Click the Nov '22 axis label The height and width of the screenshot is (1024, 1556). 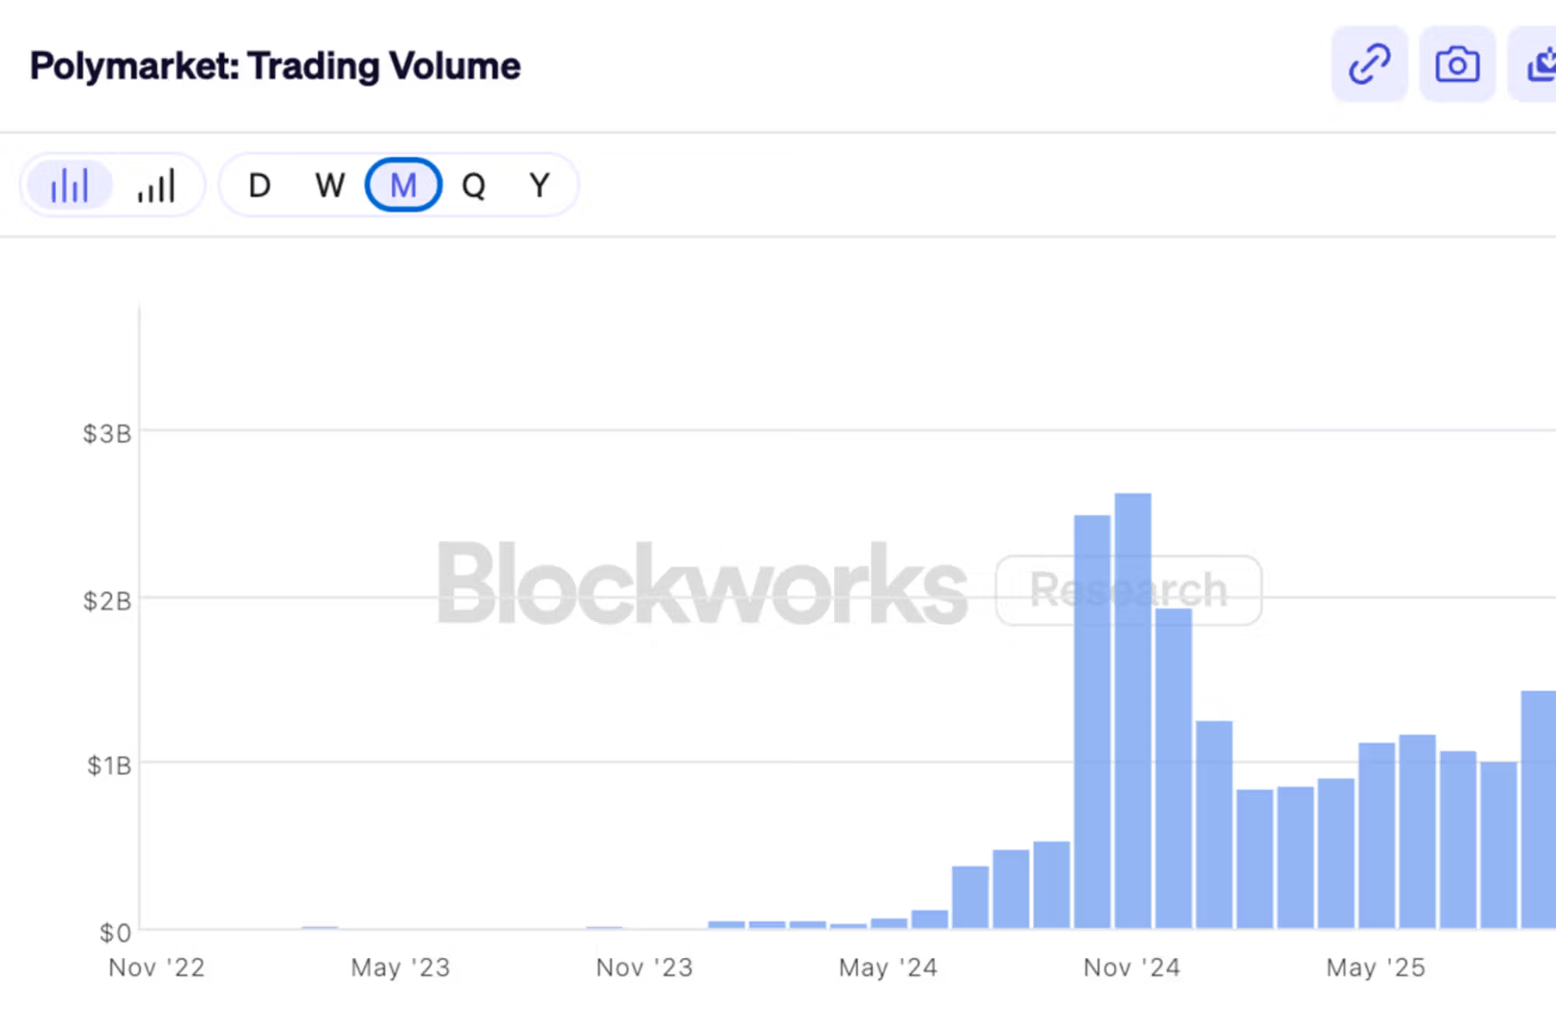[x=156, y=967]
